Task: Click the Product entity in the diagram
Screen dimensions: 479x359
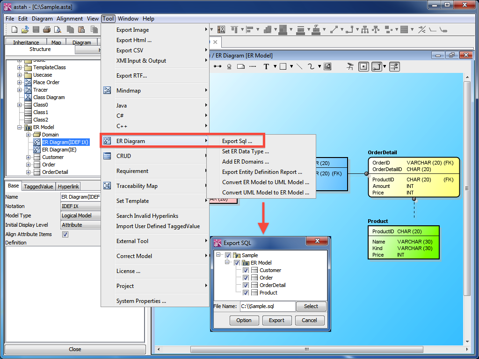Action: point(404,243)
